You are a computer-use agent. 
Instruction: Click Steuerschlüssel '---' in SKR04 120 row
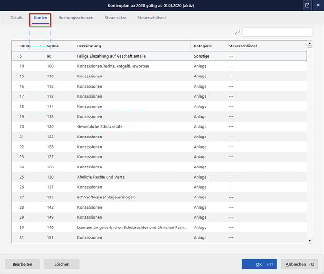click(231, 126)
